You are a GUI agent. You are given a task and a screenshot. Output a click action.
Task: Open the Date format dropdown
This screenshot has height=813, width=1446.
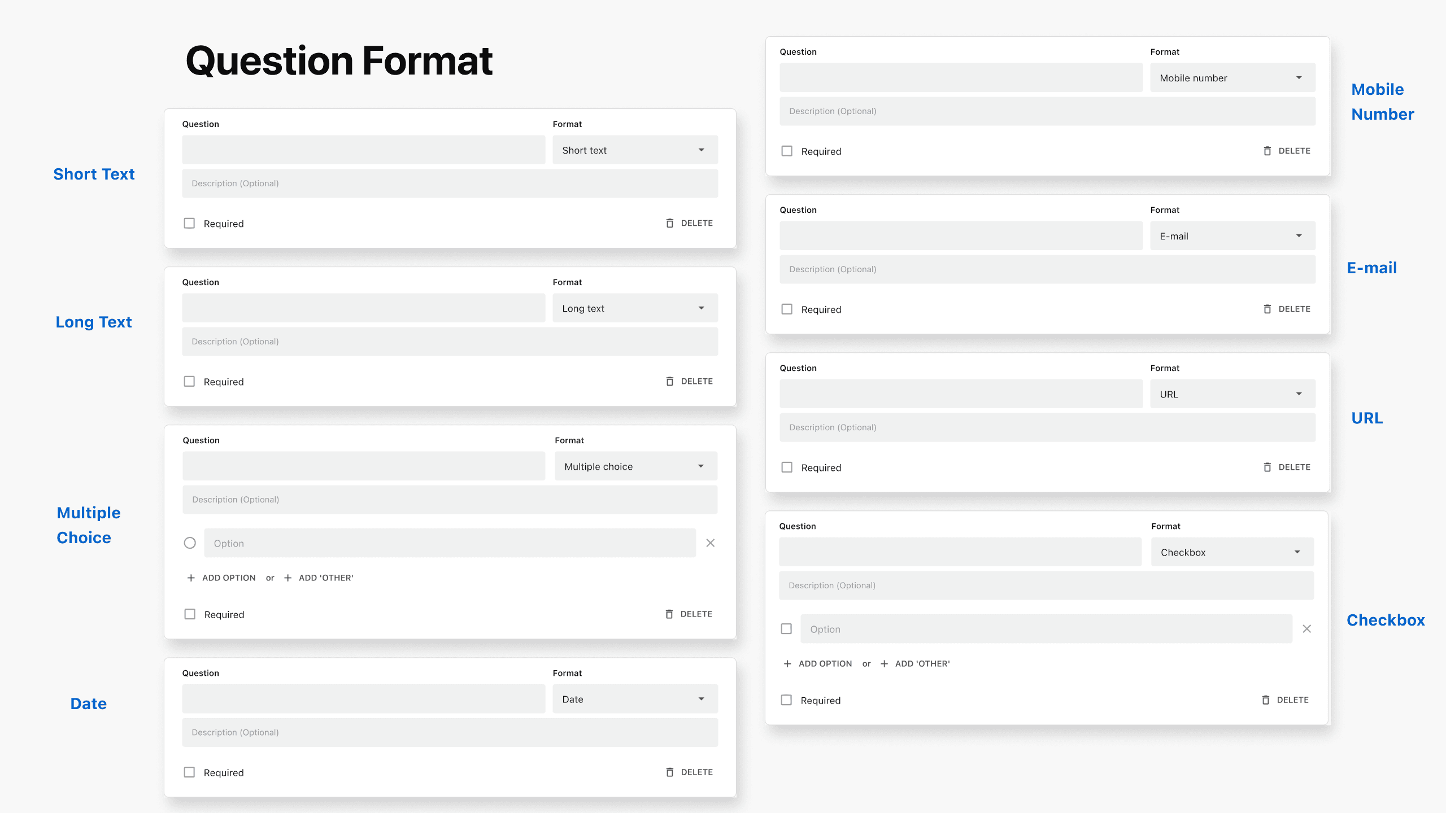(x=635, y=698)
